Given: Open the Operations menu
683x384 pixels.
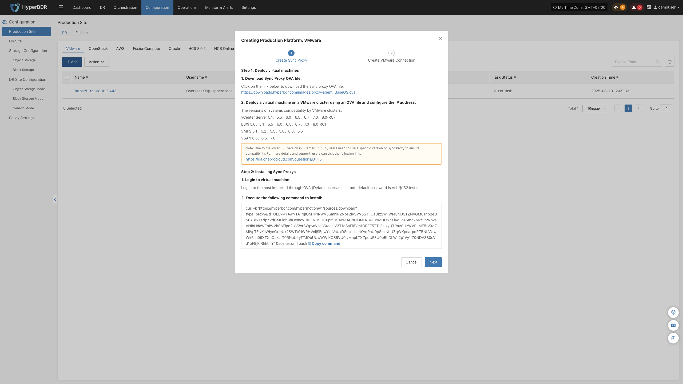Looking at the screenshot, I should click(187, 7).
